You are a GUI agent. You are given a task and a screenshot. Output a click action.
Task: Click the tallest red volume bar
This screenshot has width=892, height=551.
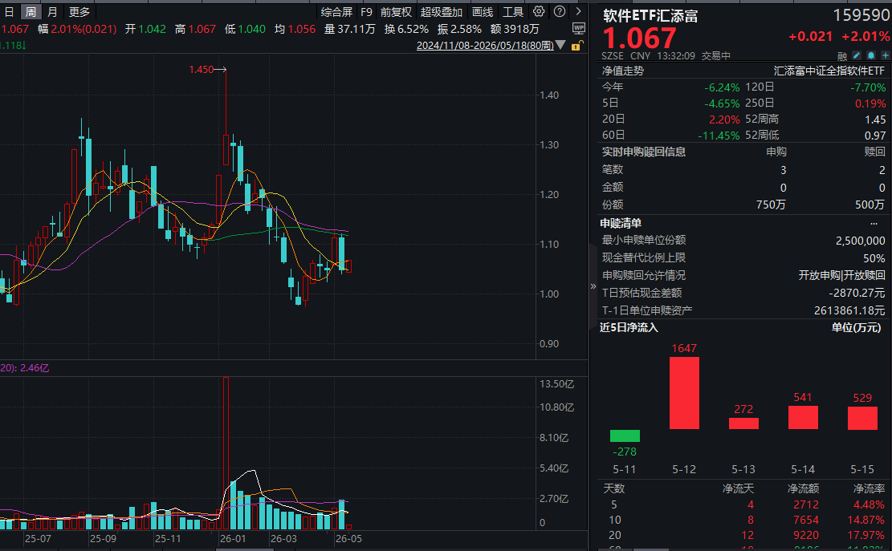coord(226,452)
